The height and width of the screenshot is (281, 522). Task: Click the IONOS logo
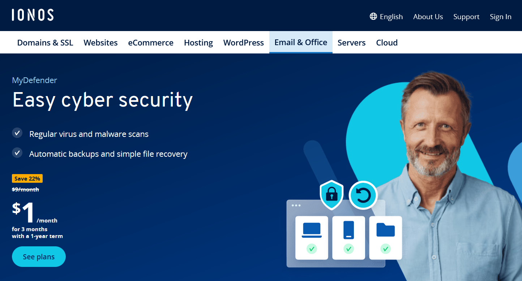point(33,15)
